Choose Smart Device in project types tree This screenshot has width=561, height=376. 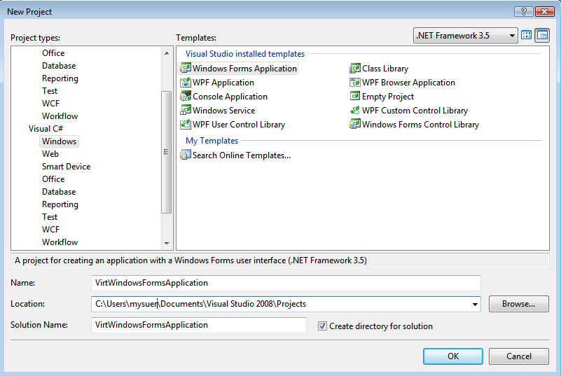[x=66, y=167]
